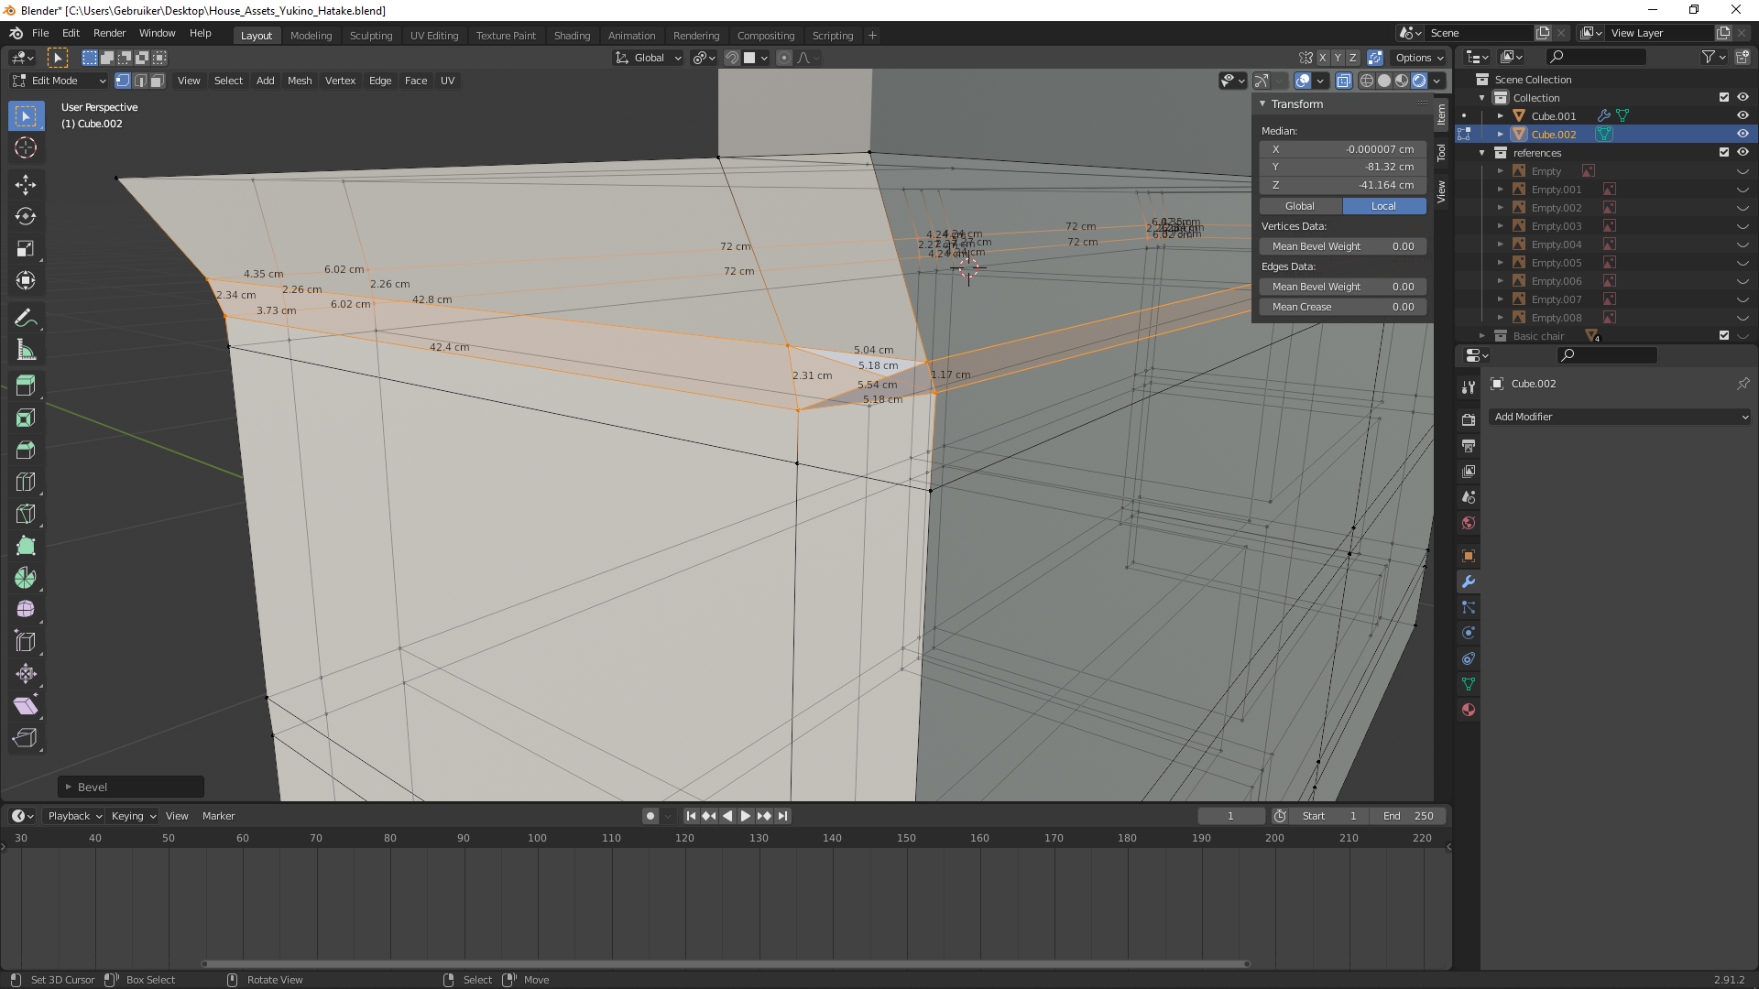1759x989 pixels.
Task: Switch transform to Global coordinates
Action: point(1300,206)
